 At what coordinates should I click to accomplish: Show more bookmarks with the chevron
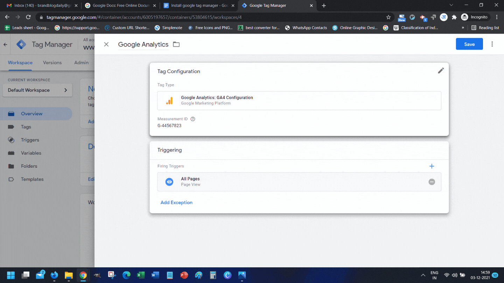(x=463, y=28)
